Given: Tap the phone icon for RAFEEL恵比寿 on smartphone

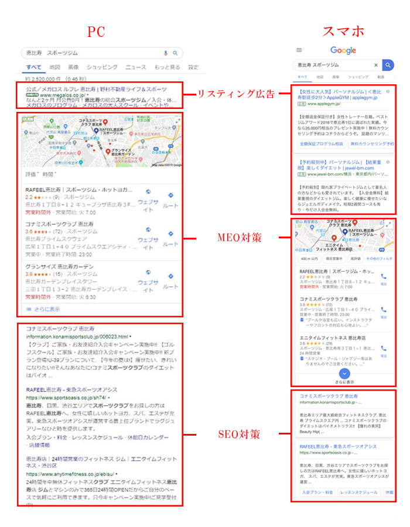Looking at the screenshot, I should (384, 276).
